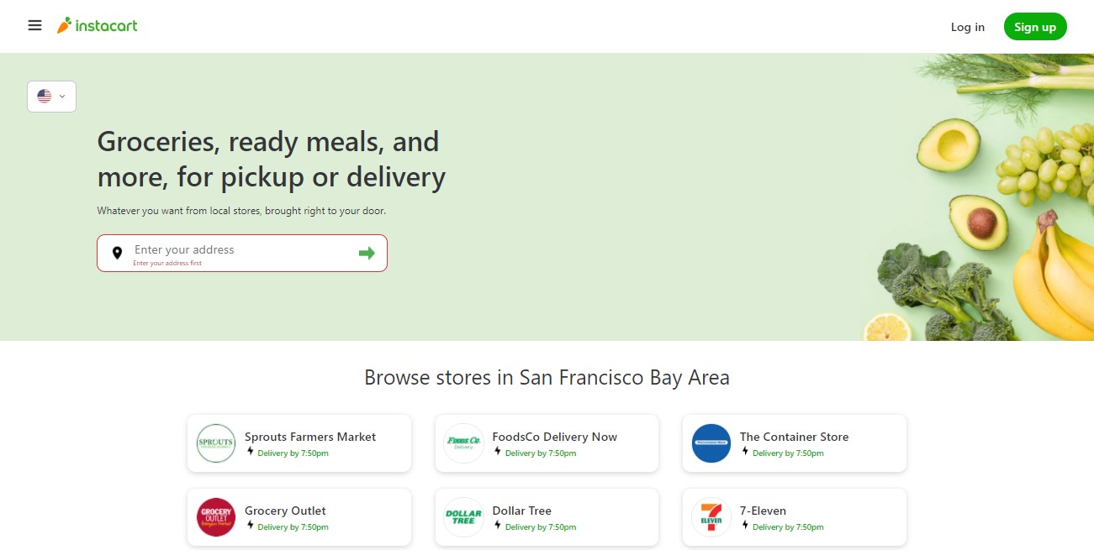
Task: Click the location pin icon in address field
Action: tap(117, 253)
